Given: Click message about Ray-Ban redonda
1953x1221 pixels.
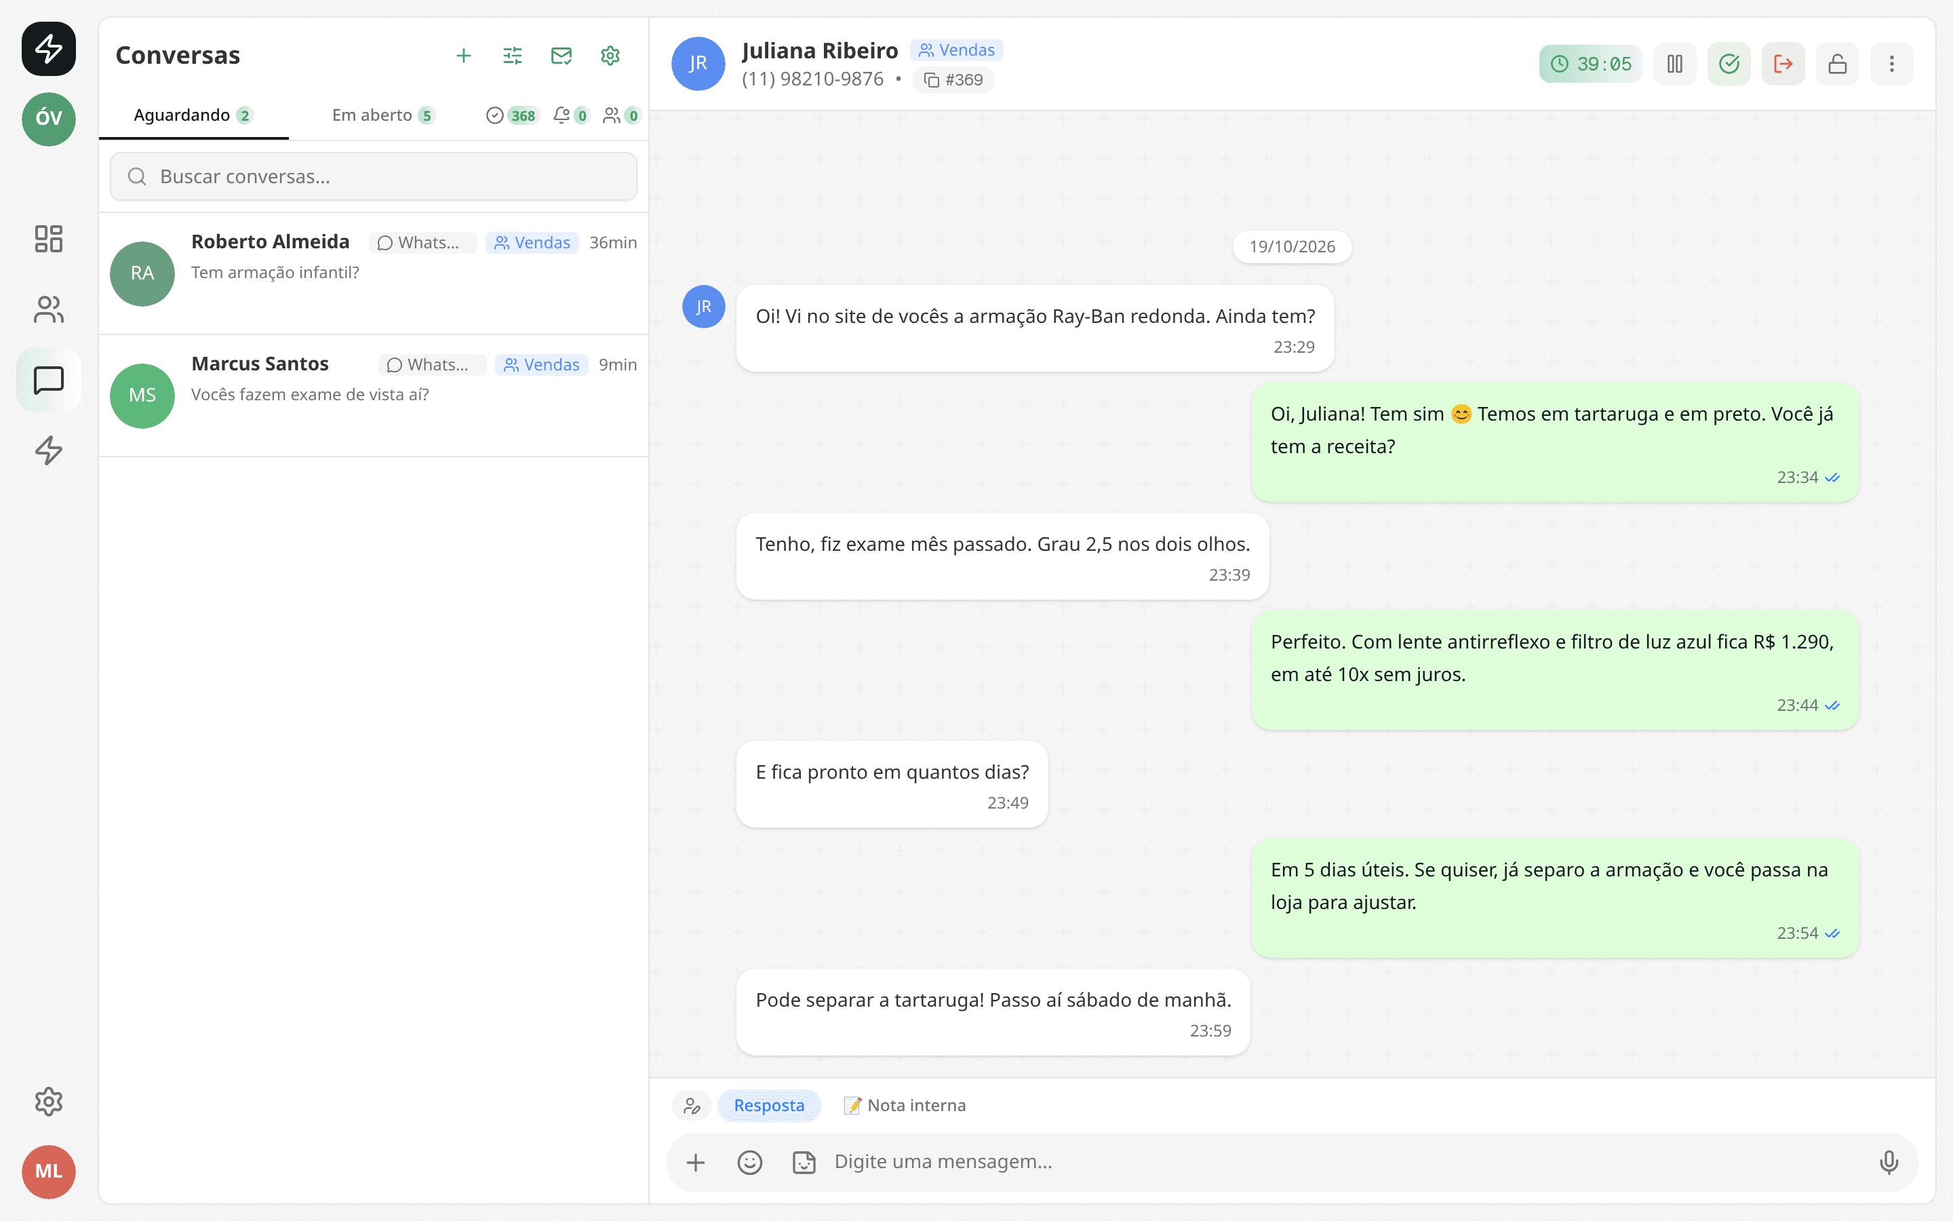Looking at the screenshot, I should [x=1035, y=329].
